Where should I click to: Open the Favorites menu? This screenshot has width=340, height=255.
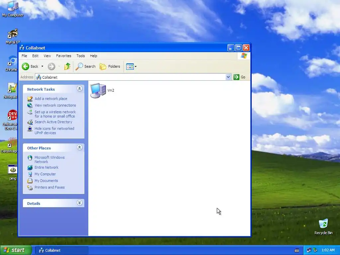tap(63, 56)
